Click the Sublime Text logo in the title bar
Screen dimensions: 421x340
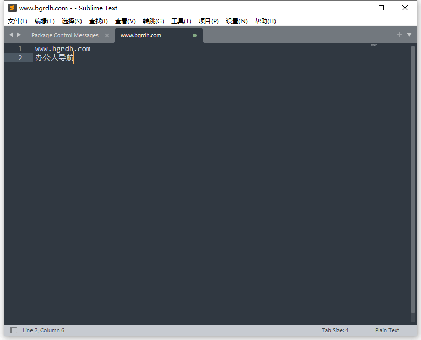[x=12, y=8]
